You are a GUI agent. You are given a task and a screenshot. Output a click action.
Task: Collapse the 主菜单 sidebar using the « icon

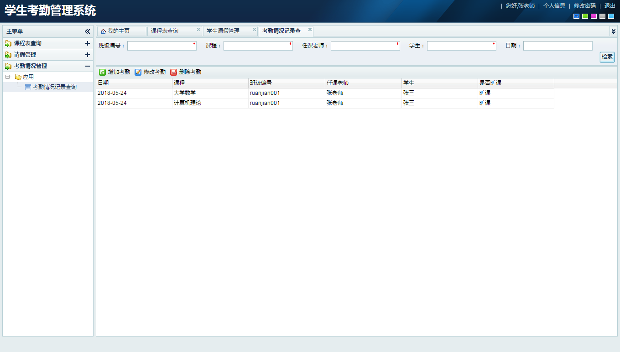pyautogui.click(x=87, y=31)
